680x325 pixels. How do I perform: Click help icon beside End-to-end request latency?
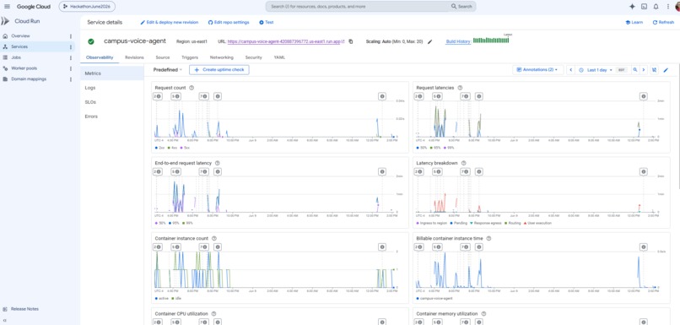pos(218,163)
